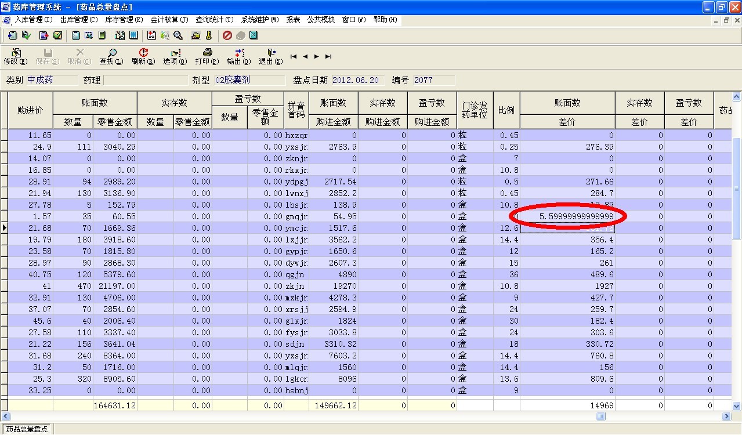Viewport: 742px width, 435px height.
Task: Click the red prohibition circle icon
Action: (227, 35)
